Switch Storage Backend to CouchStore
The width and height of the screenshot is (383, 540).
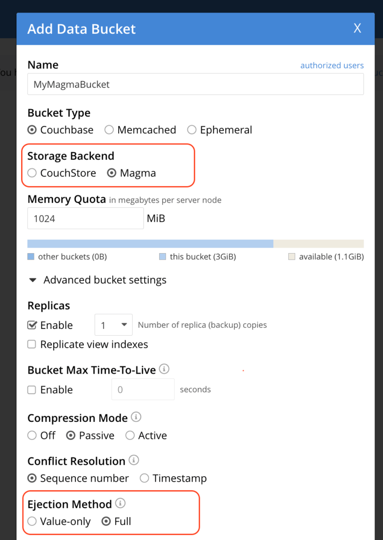click(x=32, y=173)
